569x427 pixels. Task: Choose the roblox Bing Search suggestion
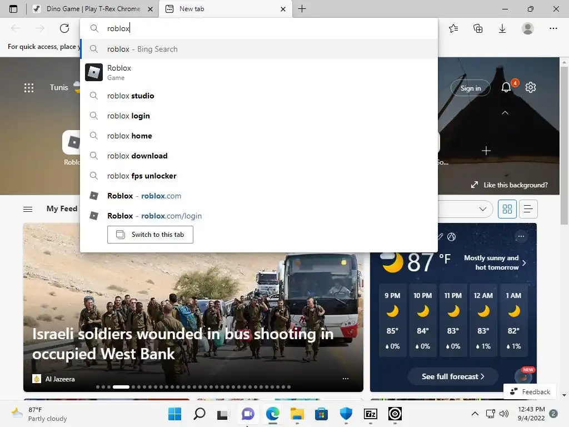click(259, 49)
